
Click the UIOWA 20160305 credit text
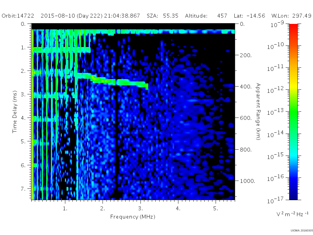click(302, 230)
